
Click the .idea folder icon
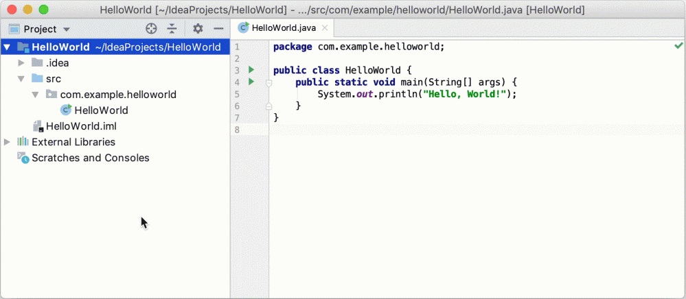(x=37, y=63)
